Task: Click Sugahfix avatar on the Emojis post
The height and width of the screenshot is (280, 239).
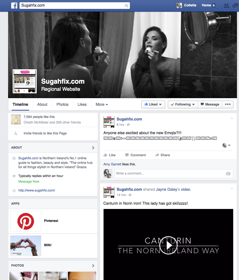Action: point(109,122)
